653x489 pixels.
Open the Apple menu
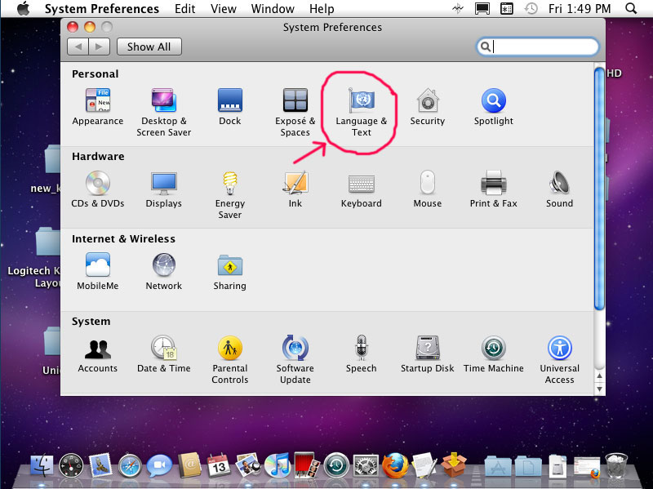(24, 8)
